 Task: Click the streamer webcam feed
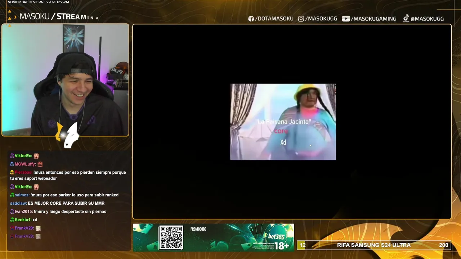tap(65, 80)
